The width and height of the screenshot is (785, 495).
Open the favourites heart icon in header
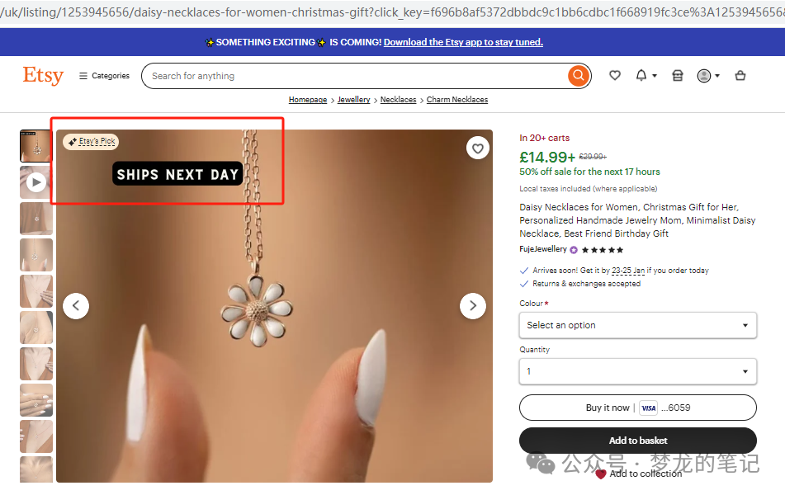615,76
